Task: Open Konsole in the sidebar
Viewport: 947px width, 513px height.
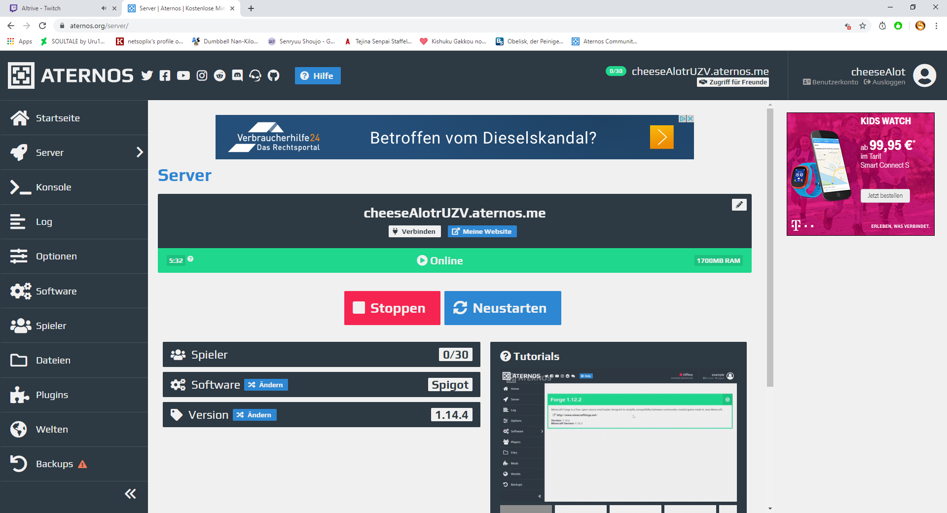Action: 74,187
